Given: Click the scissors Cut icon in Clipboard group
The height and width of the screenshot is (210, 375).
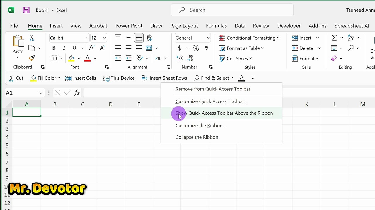Looking at the screenshot, I should pyautogui.click(x=32, y=38).
